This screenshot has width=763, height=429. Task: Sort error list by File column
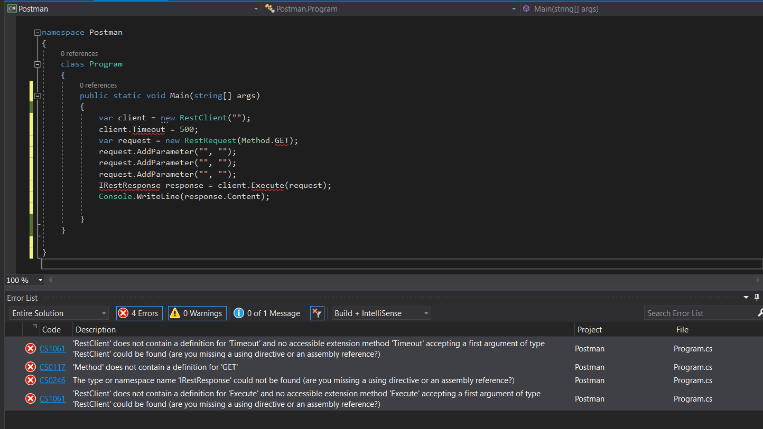(682, 330)
